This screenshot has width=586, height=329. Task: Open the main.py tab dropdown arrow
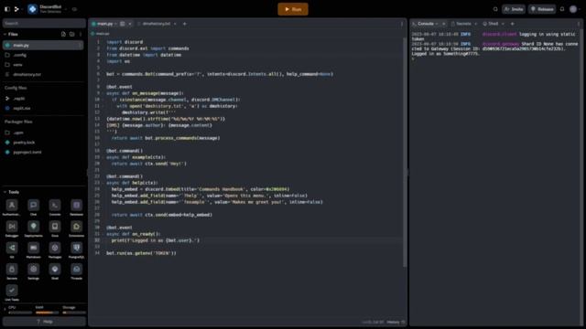pyautogui.click(x=116, y=24)
